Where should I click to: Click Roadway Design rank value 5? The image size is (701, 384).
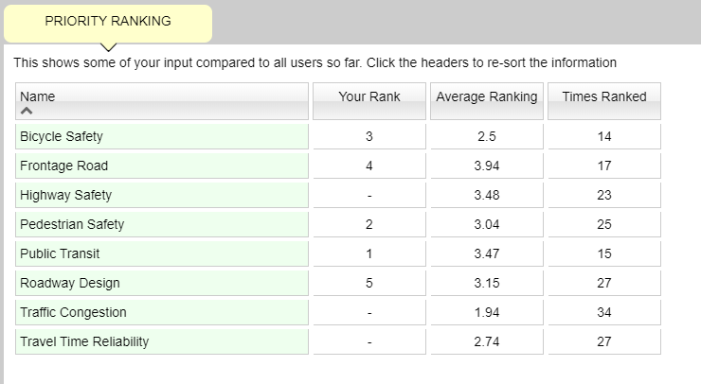click(x=369, y=283)
